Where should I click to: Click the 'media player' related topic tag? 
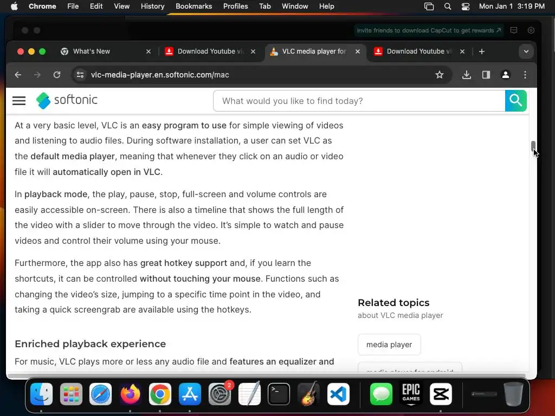tap(389, 344)
